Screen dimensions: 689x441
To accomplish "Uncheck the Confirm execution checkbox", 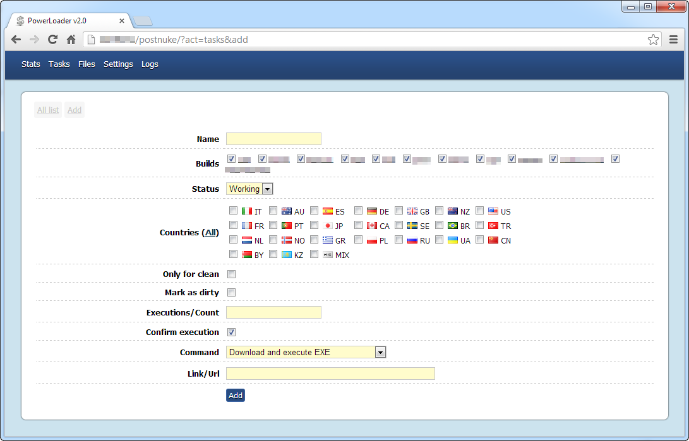I will coord(232,332).
